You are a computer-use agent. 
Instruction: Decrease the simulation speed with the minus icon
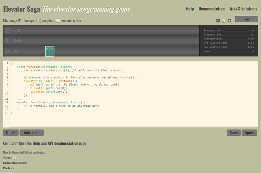pyautogui.click(x=218, y=21)
